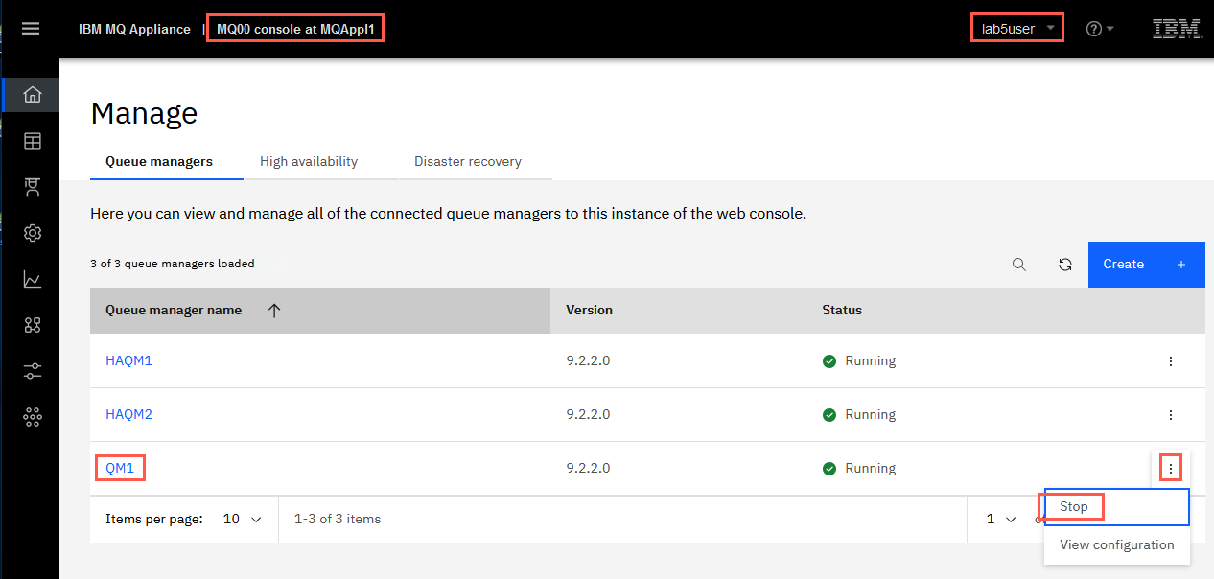This screenshot has width=1214, height=579.
Task: Open the QM1 queue manager link
Action: click(x=120, y=469)
